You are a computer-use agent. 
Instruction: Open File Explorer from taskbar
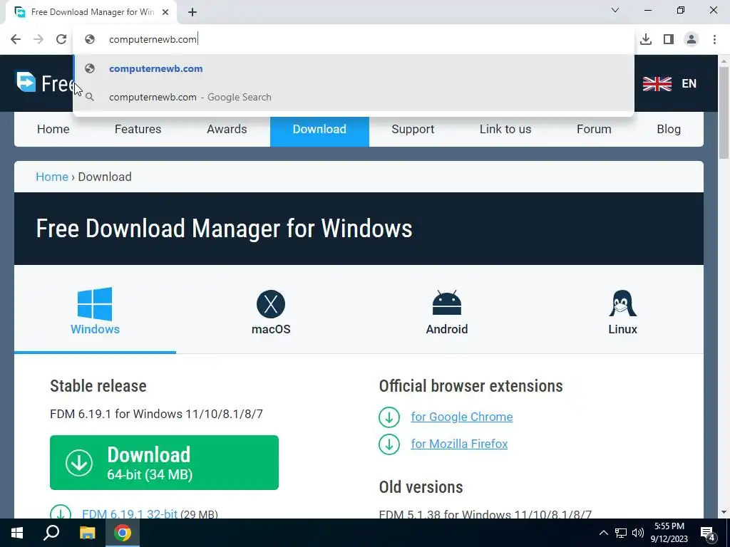point(87,533)
